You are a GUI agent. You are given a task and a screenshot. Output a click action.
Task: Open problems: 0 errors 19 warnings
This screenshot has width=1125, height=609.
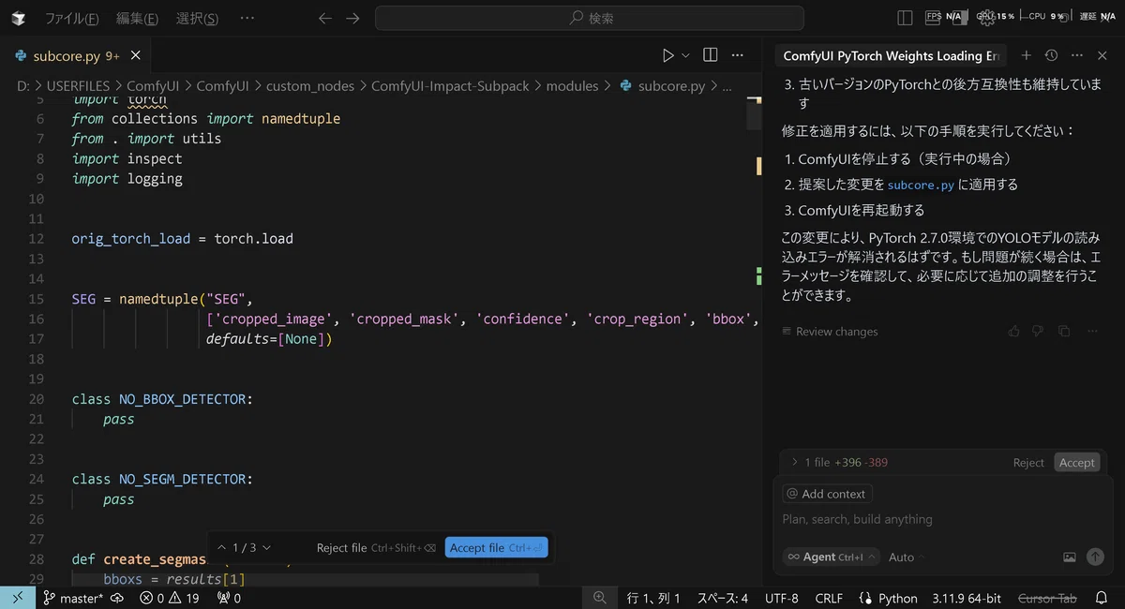170,598
